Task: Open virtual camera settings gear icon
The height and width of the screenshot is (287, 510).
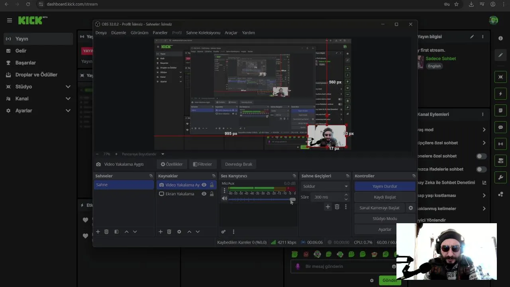Action: coord(411,208)
